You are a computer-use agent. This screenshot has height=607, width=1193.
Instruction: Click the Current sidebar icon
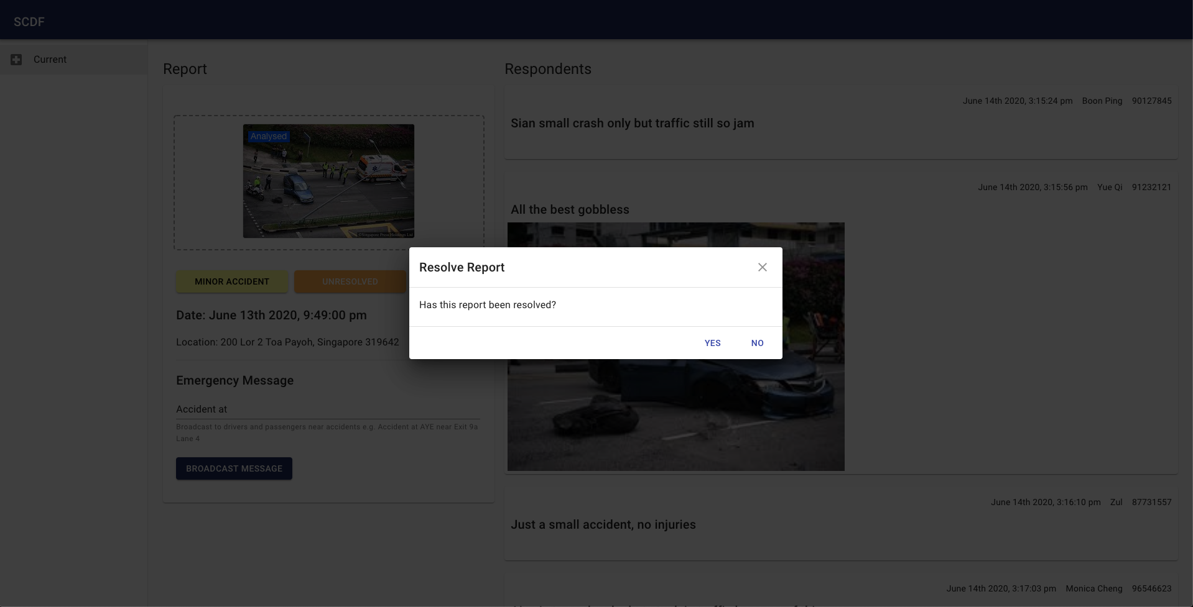pos(16,60)
